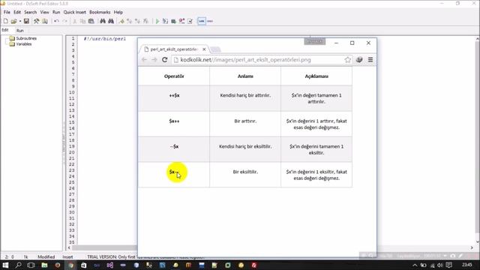Toggle the highlighted blue toolbar button

(202, 21)
